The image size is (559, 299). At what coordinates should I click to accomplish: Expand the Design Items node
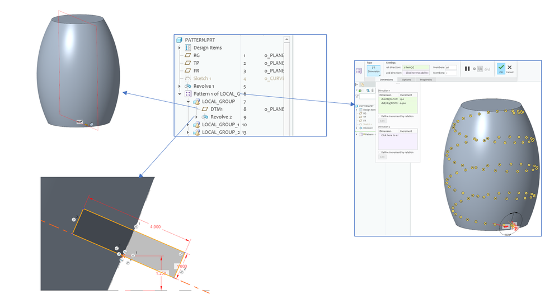pos(180,48)
